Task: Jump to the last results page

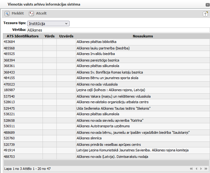Action: 206,169
